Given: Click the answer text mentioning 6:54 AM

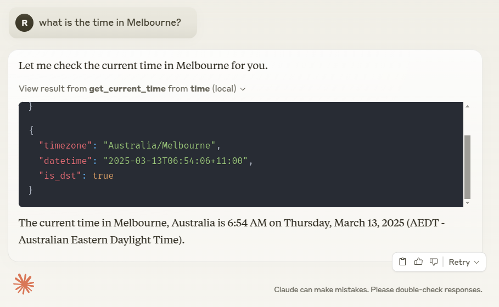Looking at the screenshot, I should (231, 231).
